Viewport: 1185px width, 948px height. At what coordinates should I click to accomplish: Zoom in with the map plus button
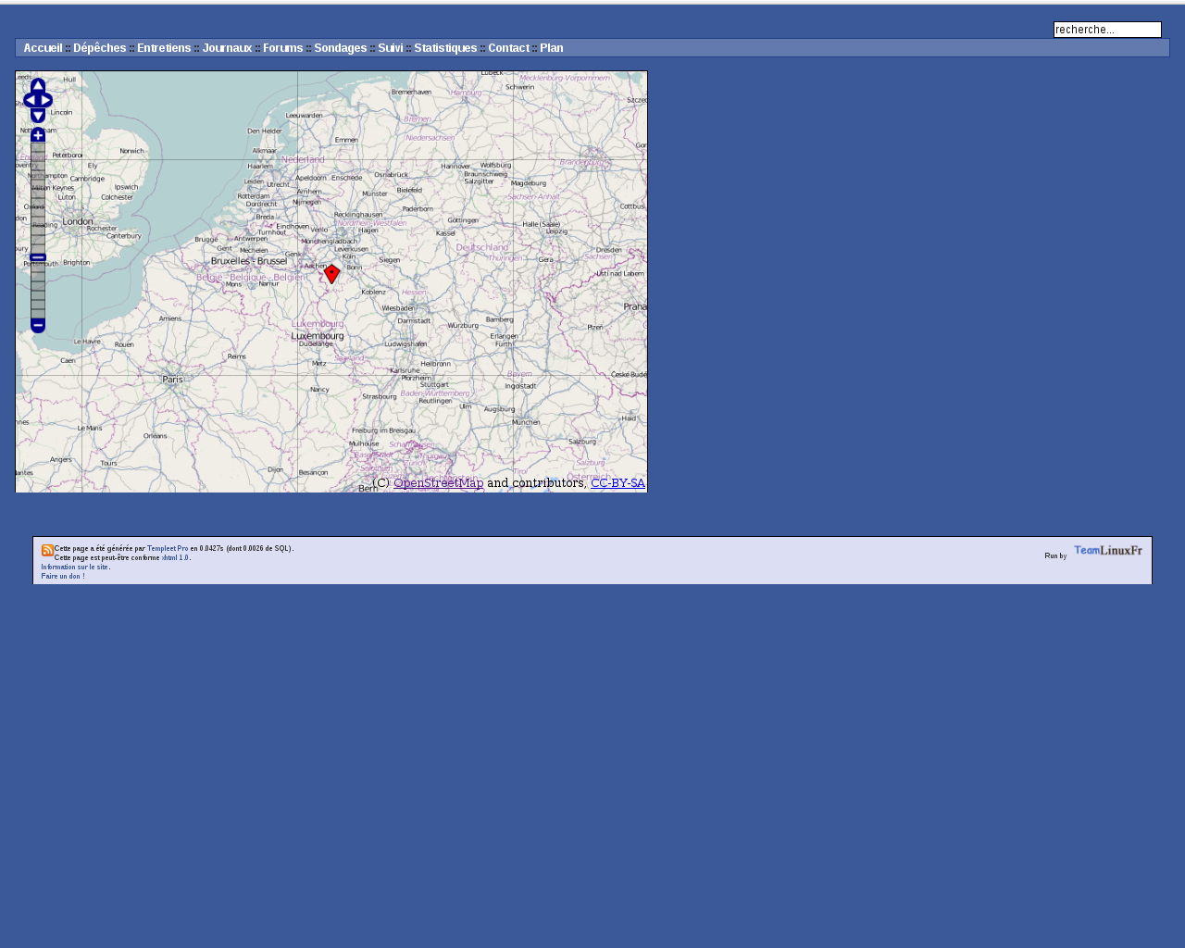(x=38, y=135)
